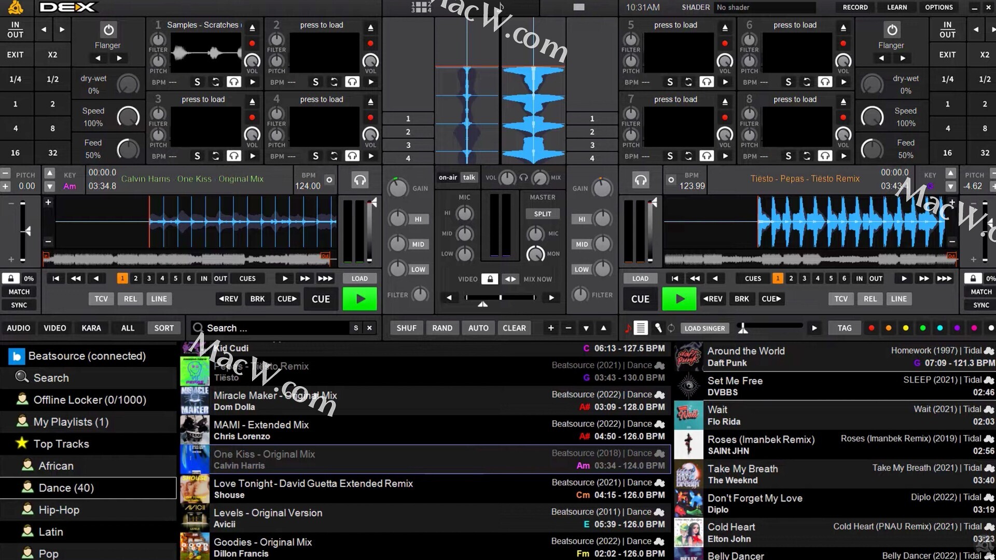Click the CLEAR playlist button
This screenshot has width=996, height=560.
click(x=514, y=328)
